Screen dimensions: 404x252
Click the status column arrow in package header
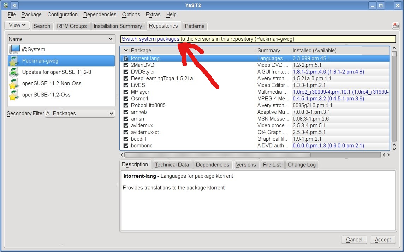tap(126, 50)
